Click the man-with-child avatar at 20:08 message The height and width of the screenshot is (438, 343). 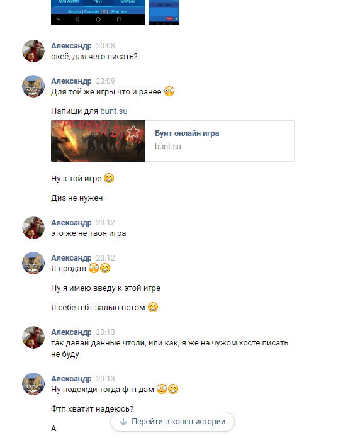point(33,51)
